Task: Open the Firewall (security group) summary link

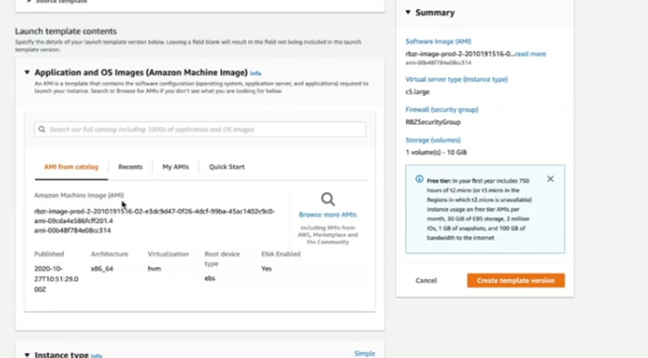Action: (441, 109)
